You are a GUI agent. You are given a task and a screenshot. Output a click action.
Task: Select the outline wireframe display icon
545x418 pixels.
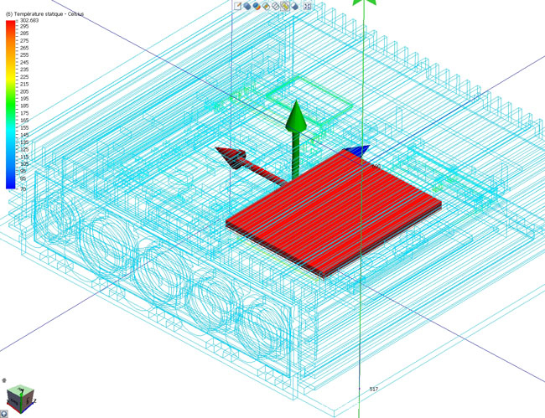(275, 6)
